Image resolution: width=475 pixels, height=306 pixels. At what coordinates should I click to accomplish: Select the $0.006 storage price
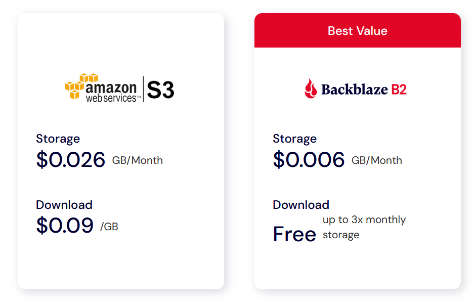[x=309, y=160]
